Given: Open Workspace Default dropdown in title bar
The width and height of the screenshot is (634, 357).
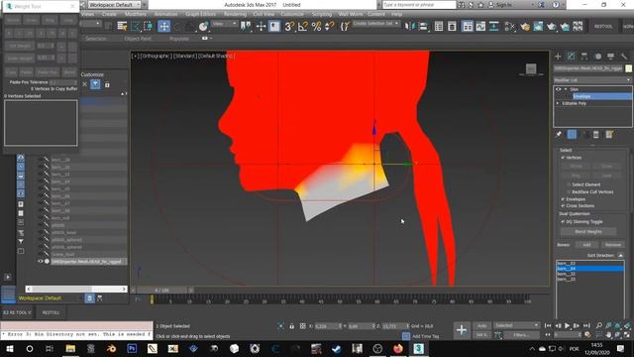Looking at the screenshot, I should pos(114,5).
